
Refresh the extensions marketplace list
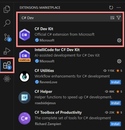(x=111, y=8)
